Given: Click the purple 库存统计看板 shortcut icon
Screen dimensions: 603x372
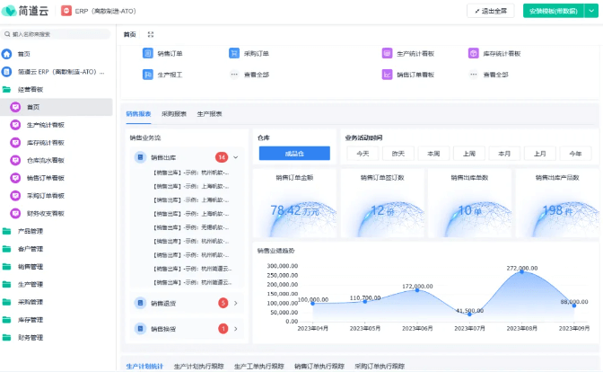Looking at the screenshot, I should (x=474, y=53).
